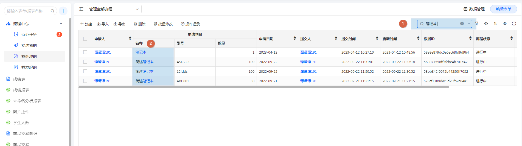This screenshot has width=522, height=146.
Task: Tick checkbox for row with model ABC881
Action: pos(85,81)
